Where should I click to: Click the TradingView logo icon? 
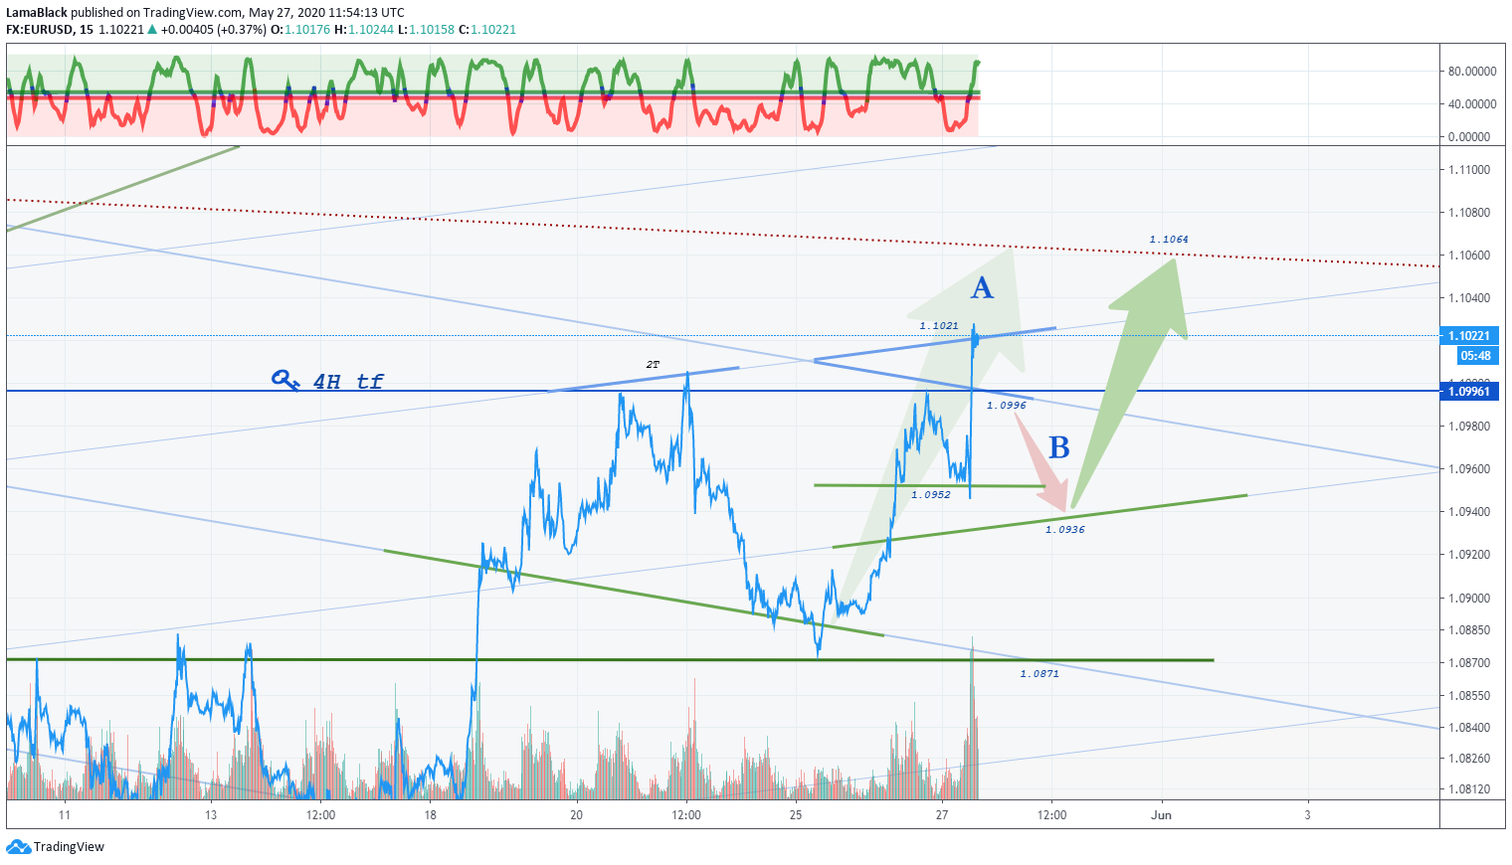pos(18,847)
